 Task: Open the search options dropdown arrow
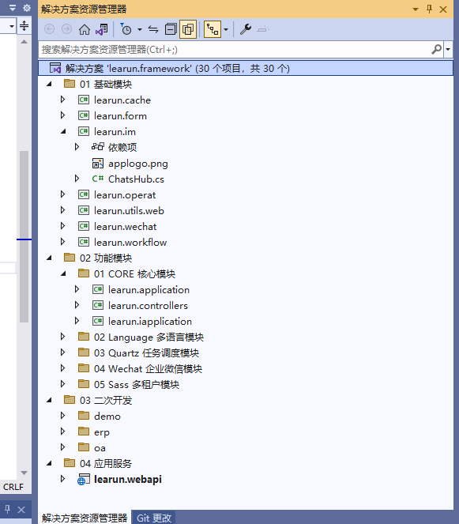448,50
